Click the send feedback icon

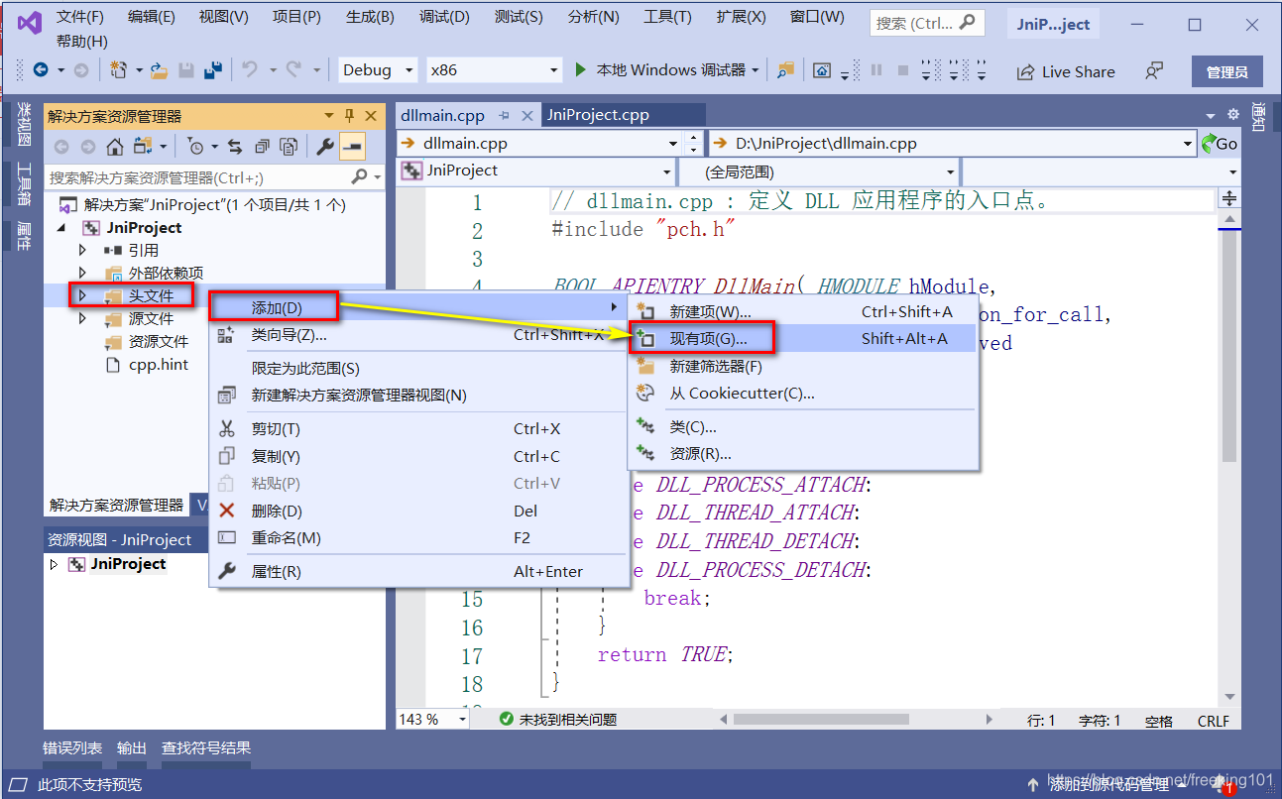1153,71
